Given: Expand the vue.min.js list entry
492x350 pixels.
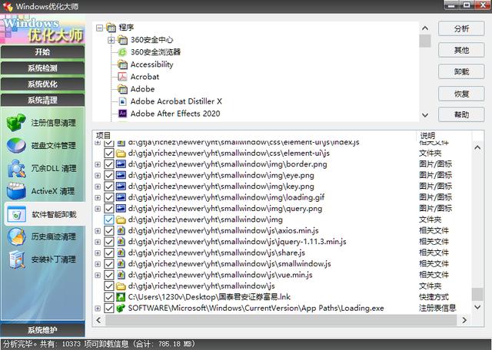Looking at the screenshot, I should [98, 275].
